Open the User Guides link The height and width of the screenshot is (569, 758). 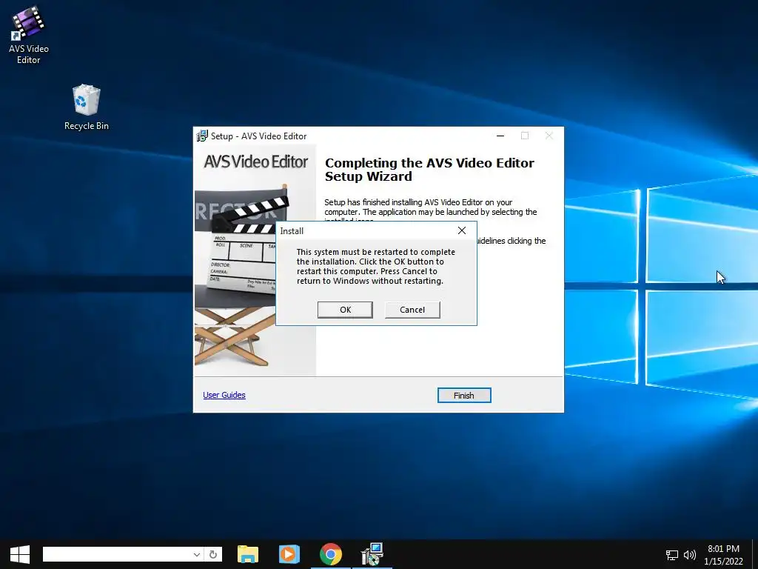(224, 395)
